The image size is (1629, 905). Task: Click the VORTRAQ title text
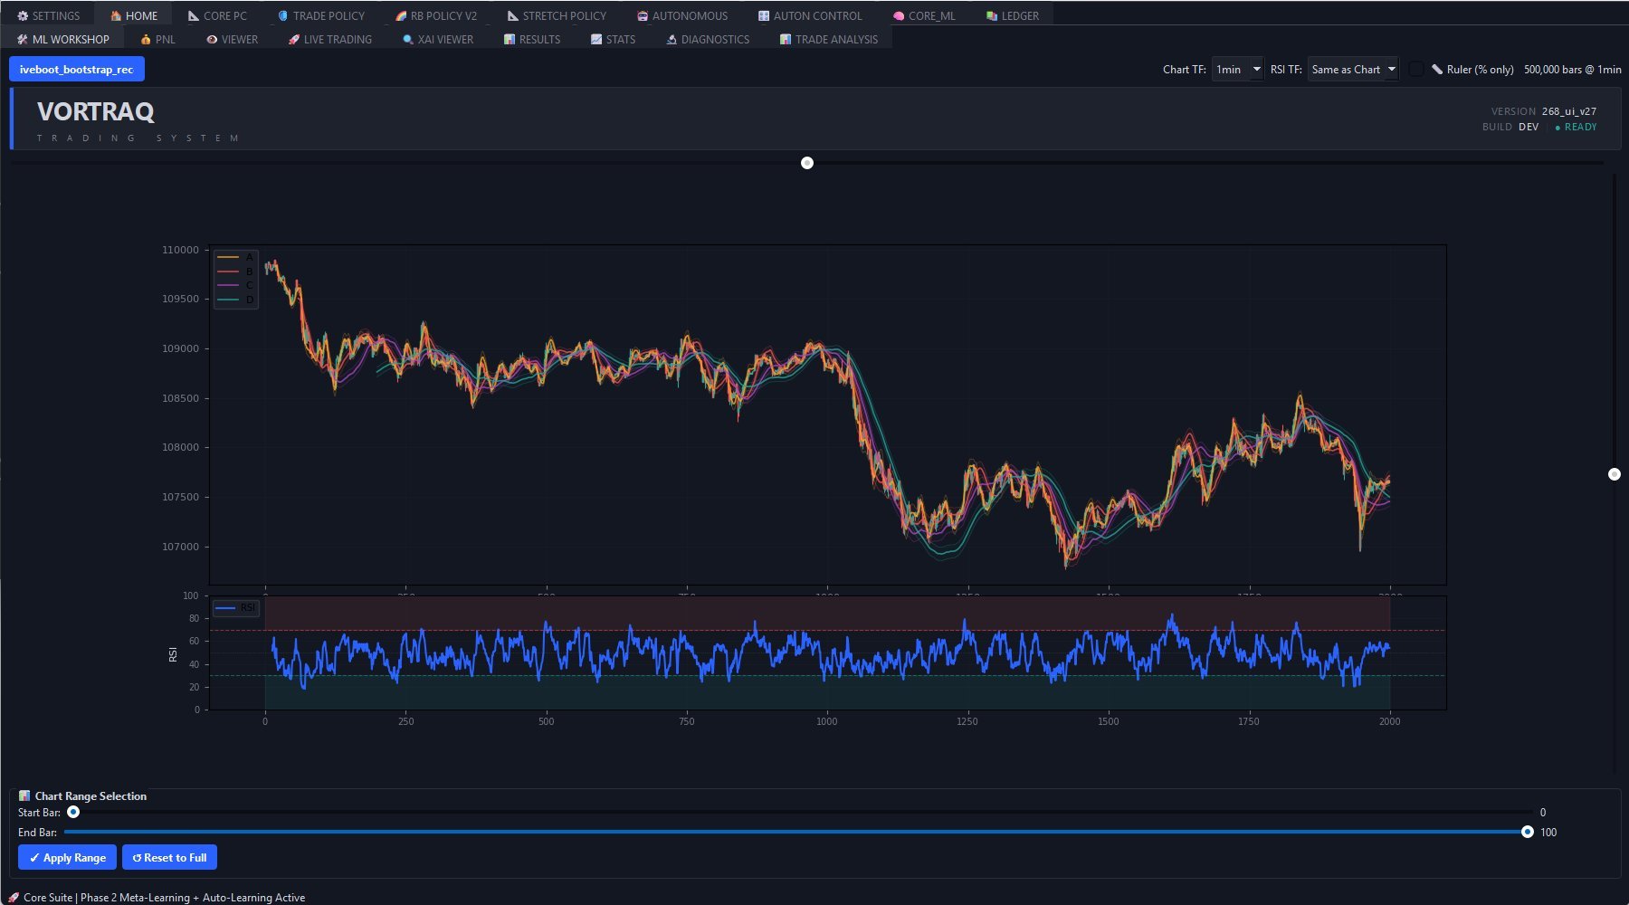click(x=96, y=111)
